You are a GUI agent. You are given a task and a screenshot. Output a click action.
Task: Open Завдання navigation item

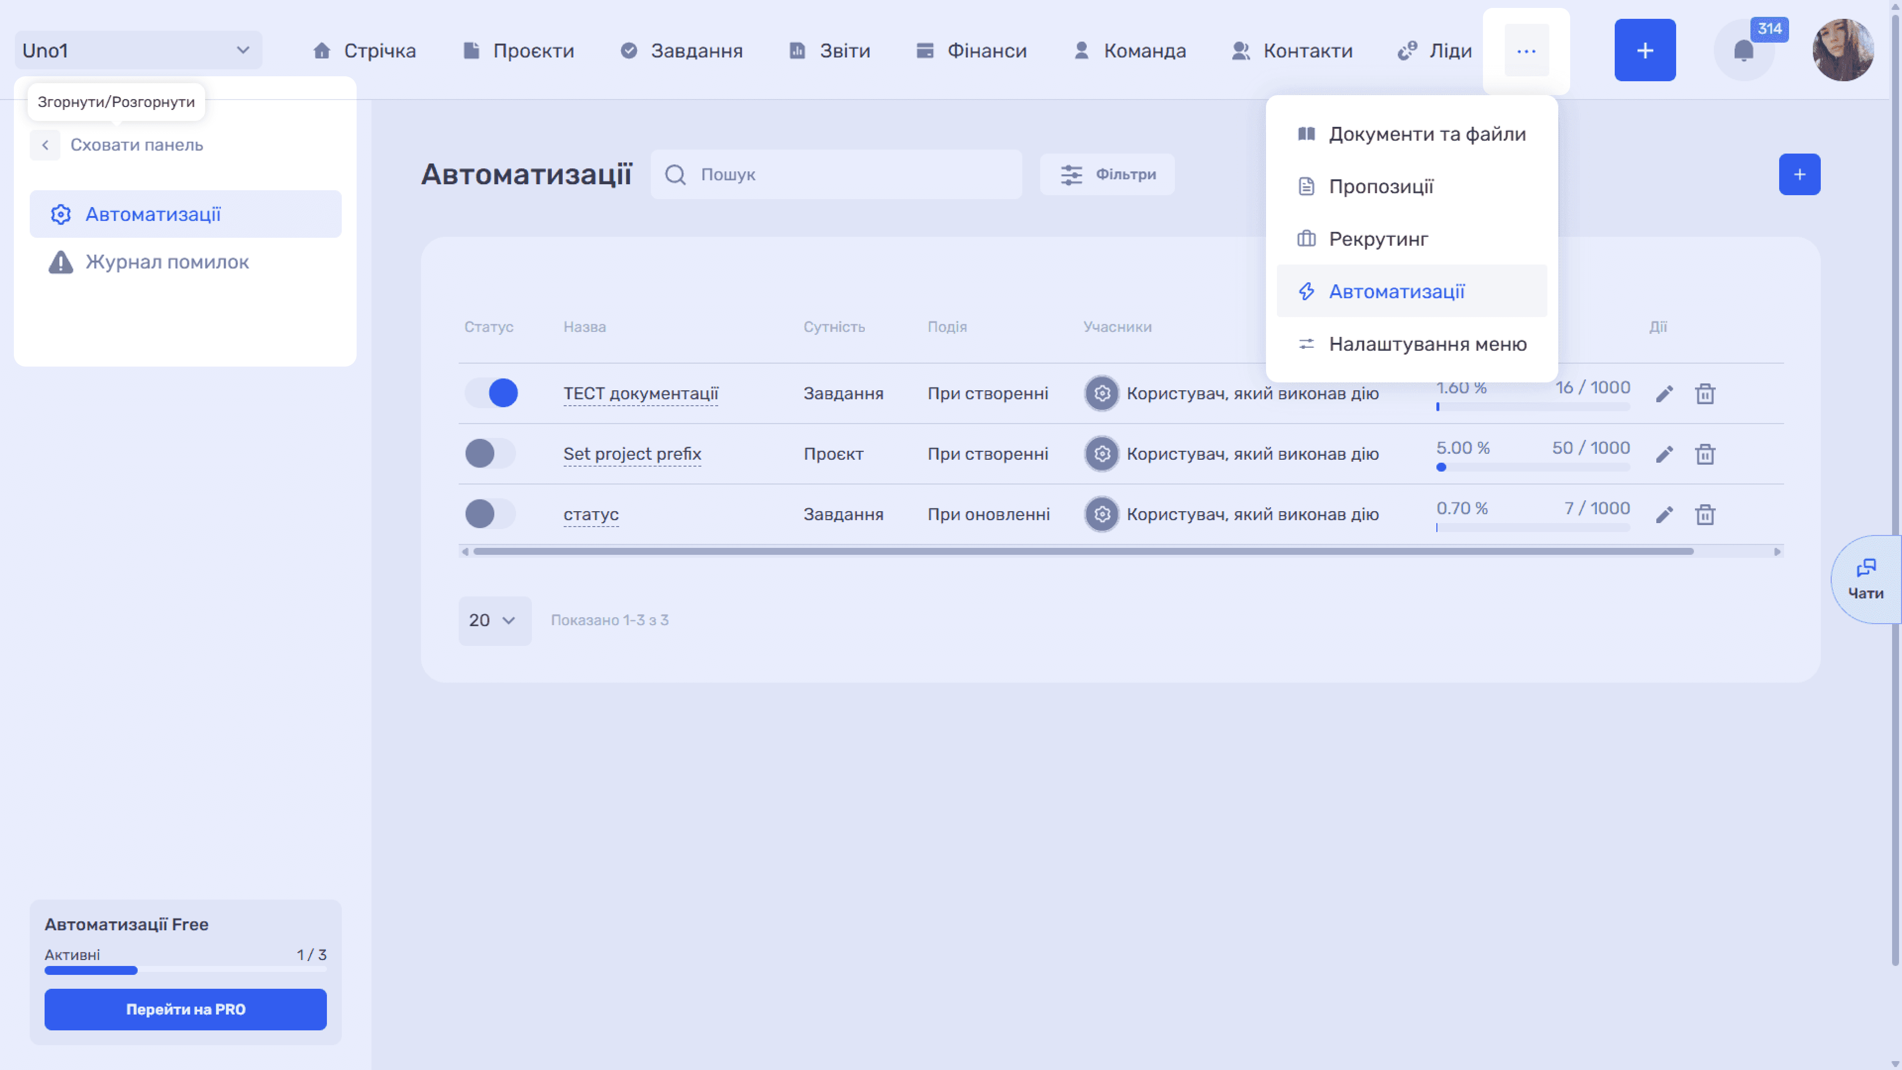click(x=682, y=51)
